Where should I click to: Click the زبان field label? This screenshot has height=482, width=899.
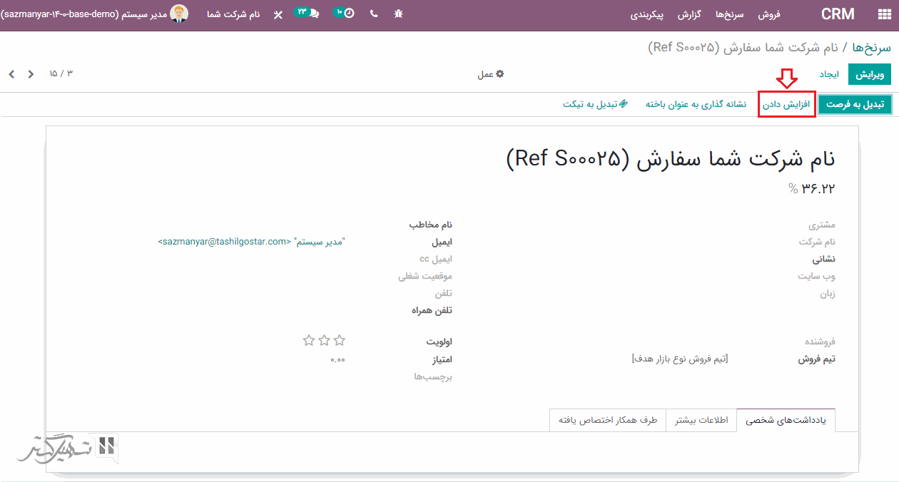(827, 293)
